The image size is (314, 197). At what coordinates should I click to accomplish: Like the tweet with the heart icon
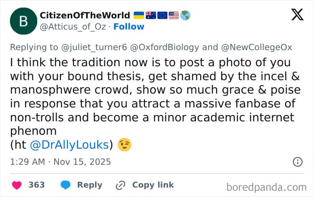coord(17,185)
